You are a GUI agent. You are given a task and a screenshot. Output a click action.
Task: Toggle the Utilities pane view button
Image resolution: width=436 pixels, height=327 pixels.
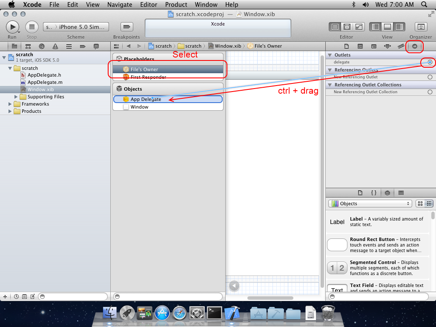pos(399,27)
